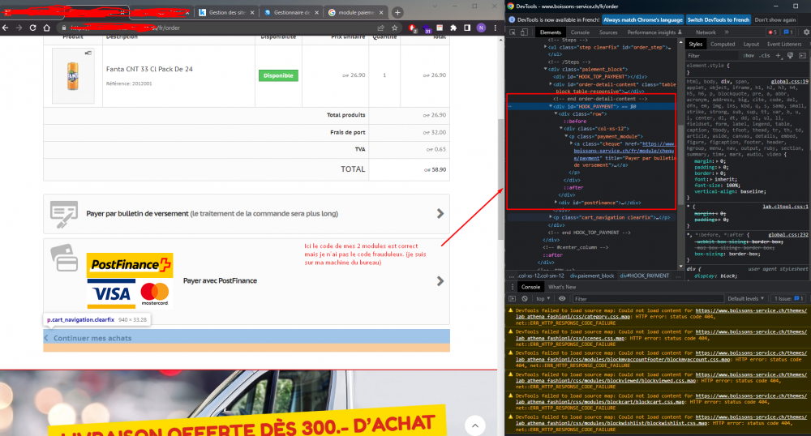
Task: Add new style rule plus icon
Action: [x=779, y=55]
